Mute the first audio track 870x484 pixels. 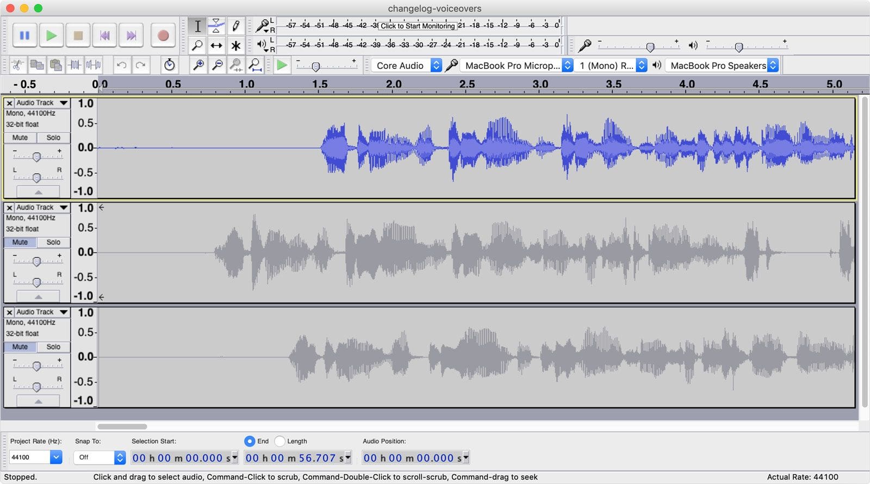tap(20, 137)
